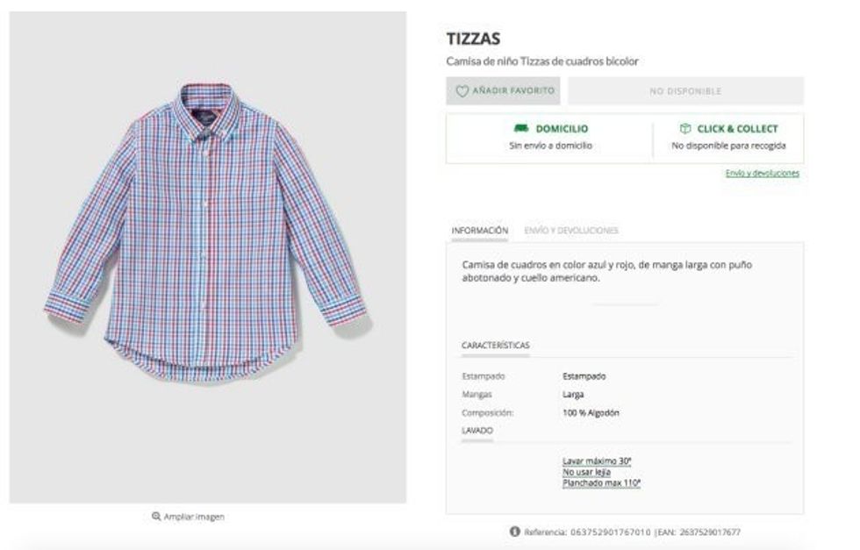The image size is (860, 550).
Task: Select the Click & Collect option label
Action: point(737,128)
